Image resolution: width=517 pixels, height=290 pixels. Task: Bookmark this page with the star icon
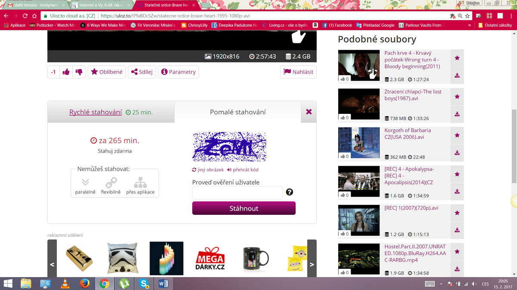point(467,15)
